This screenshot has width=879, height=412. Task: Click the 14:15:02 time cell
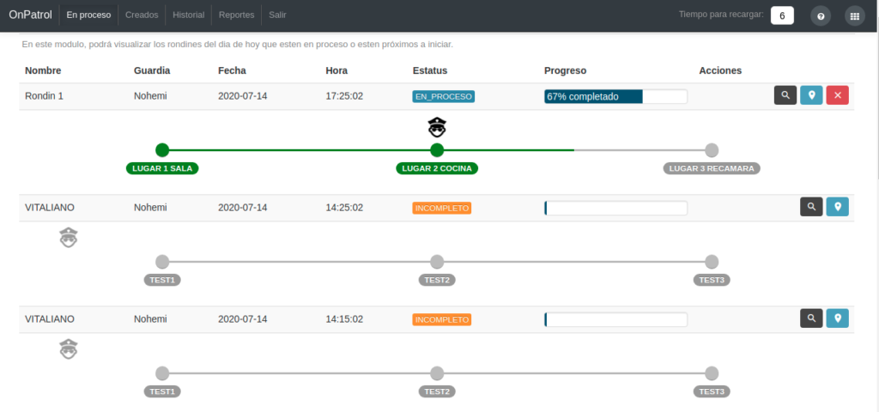[344, 319]
